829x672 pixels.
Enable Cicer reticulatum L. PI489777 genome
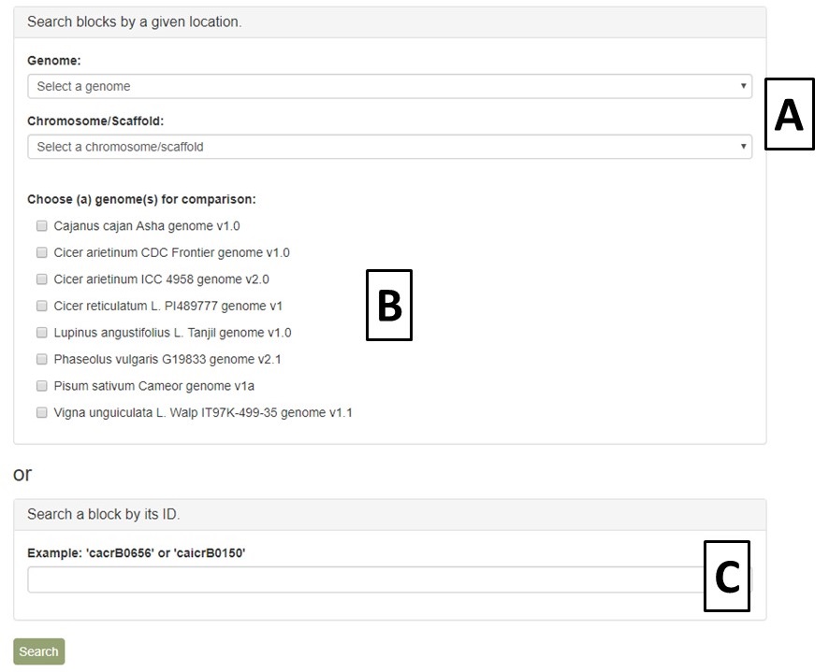coord(42,306)
